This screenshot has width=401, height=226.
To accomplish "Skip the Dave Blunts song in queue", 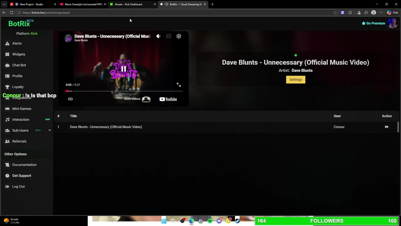I will point(387,127).
